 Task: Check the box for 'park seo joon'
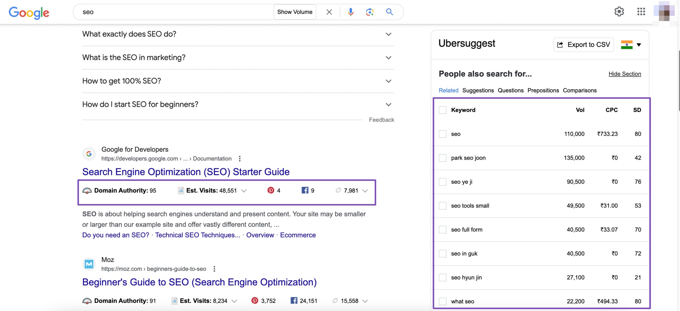[443, 158]
